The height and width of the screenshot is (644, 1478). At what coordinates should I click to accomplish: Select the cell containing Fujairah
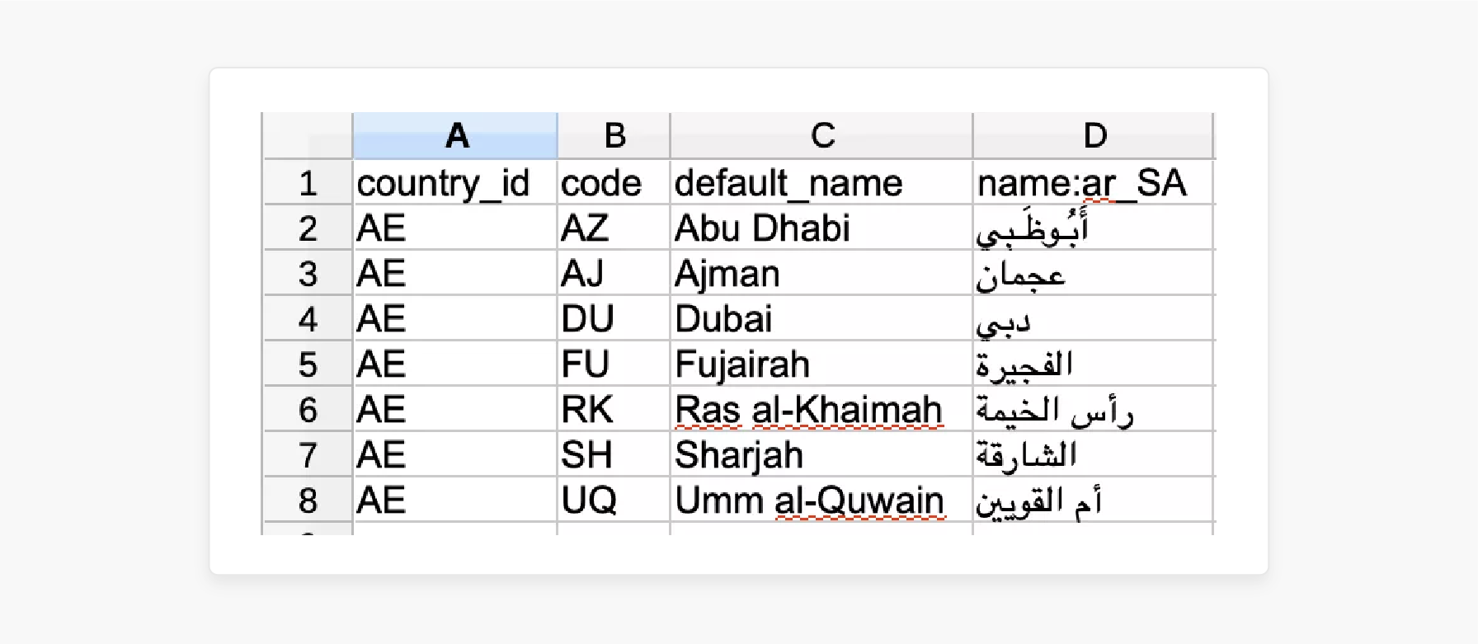[821, 364]
